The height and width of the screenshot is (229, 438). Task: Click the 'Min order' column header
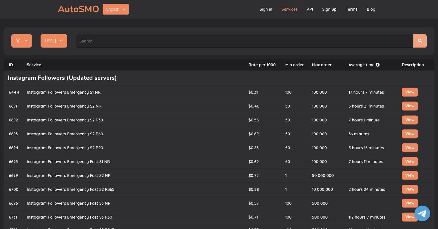pos(294,65)
